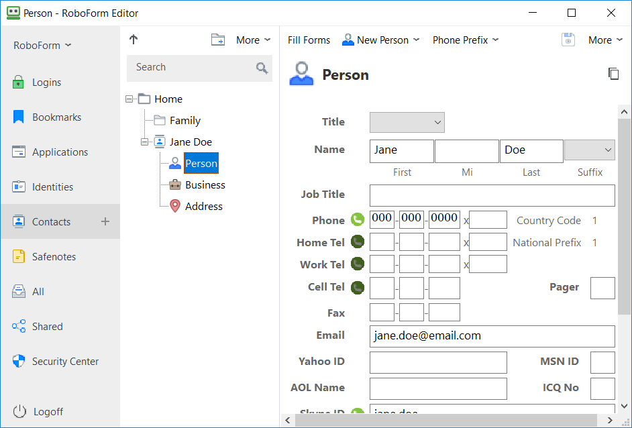
Task: Add a new contact with plus icon
Action: pyautogui.click(x=105, y=221)
